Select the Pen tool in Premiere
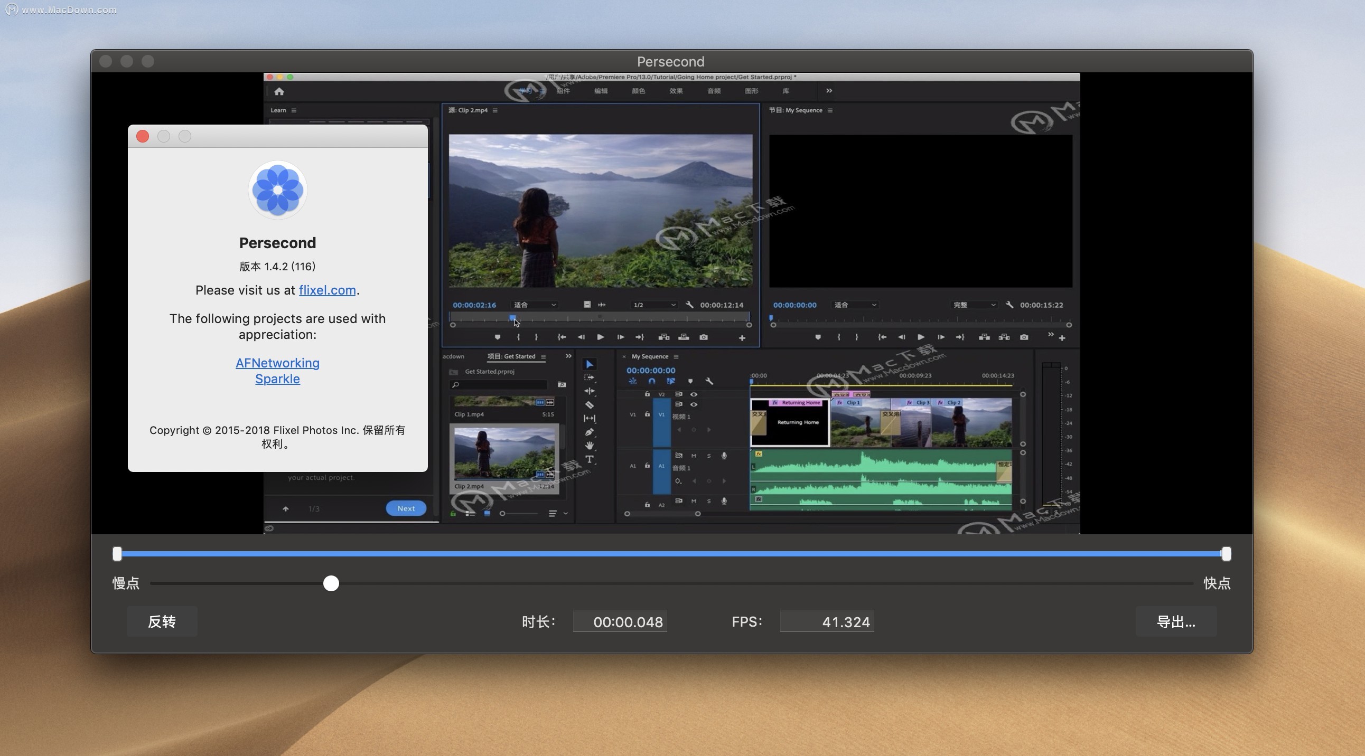Screen dimensions: 1365x756 [589, 432]
